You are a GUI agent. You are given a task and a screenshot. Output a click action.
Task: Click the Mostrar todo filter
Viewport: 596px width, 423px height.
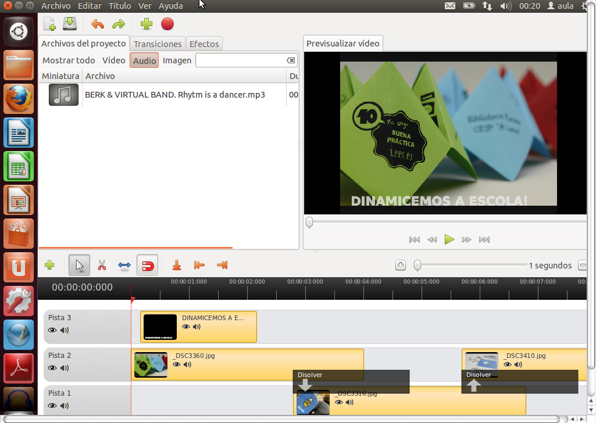(69, 60)
